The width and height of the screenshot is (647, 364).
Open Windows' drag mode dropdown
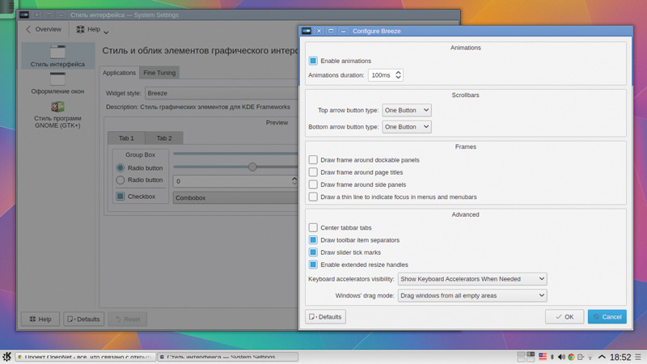[x=472, y=295]
